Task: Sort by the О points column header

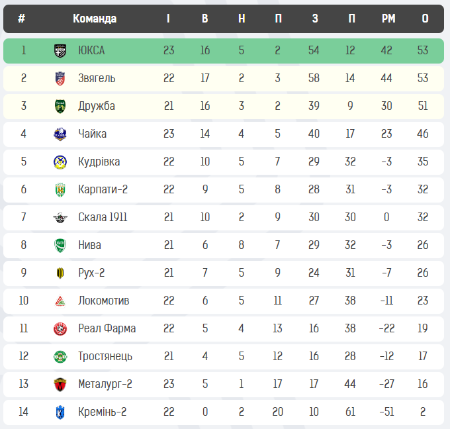Action: [425, 19]
